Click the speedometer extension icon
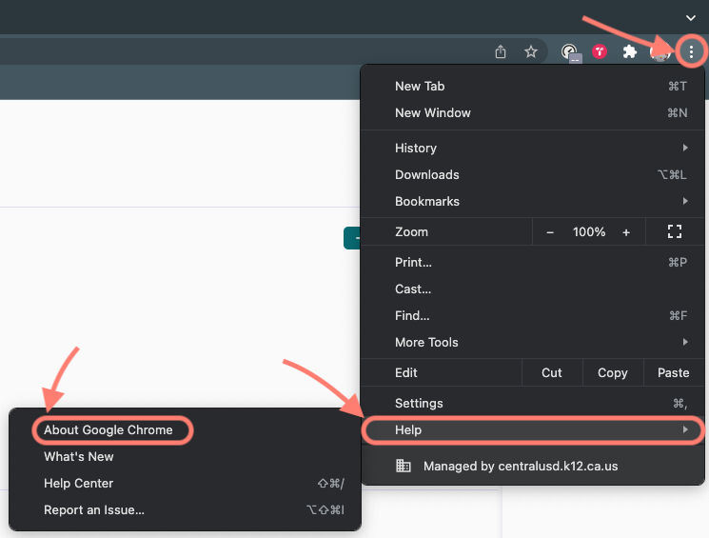 (570, 52)
